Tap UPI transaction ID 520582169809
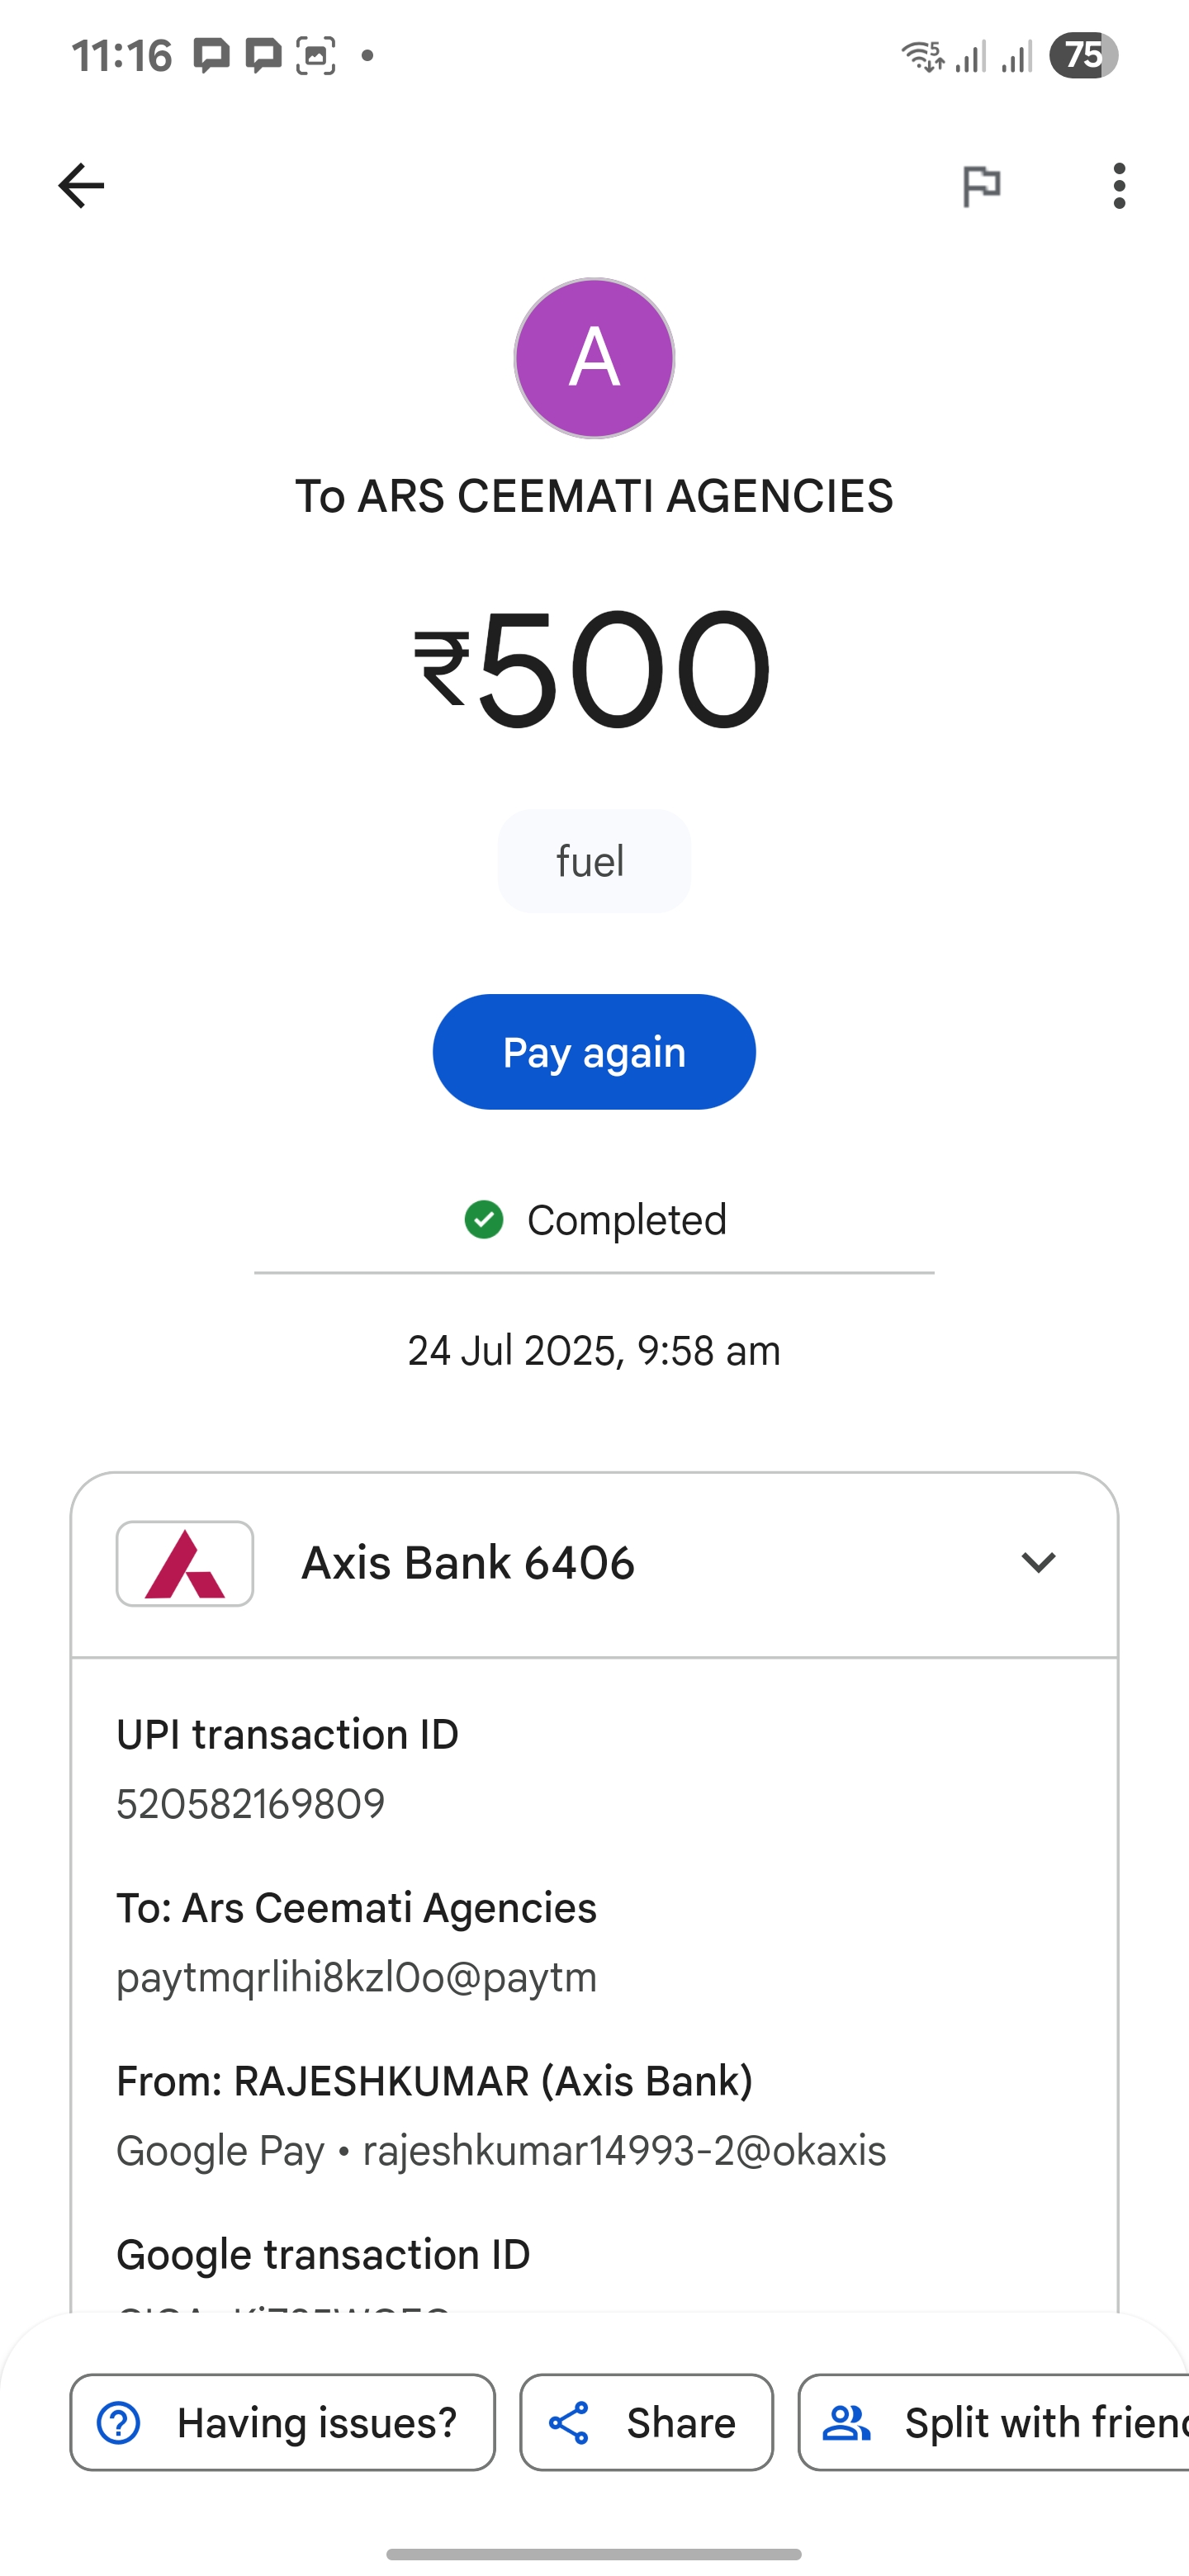 (251, 1804)
